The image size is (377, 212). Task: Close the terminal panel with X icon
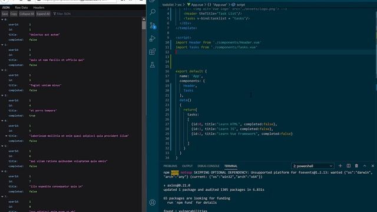[373, 166]
